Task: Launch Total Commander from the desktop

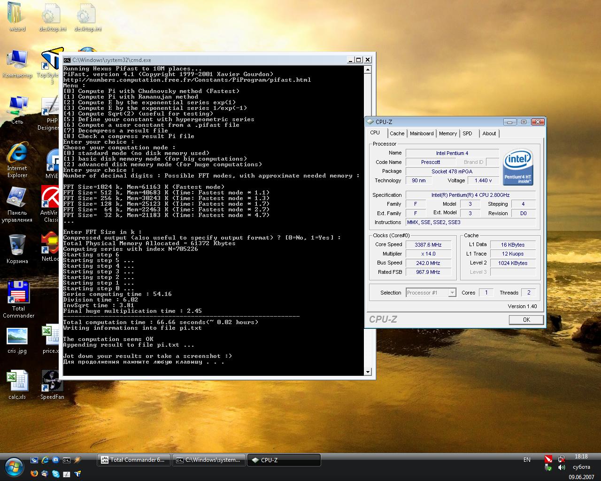Action: [x=18, y=299]
